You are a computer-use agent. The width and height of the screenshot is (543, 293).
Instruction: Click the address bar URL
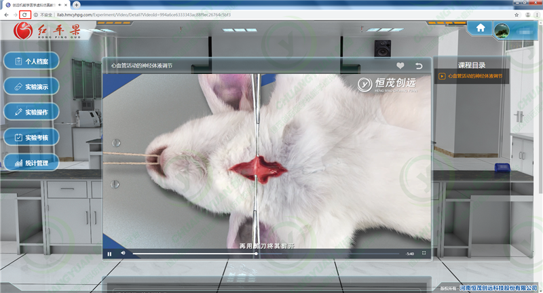coord(144,15)
